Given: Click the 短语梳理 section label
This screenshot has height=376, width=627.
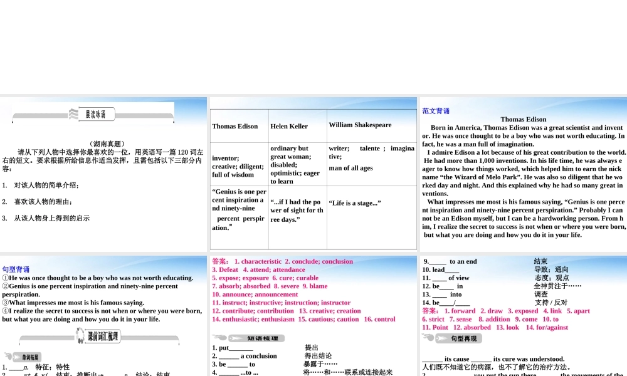Looking at the screenshot, I should 262,338.
